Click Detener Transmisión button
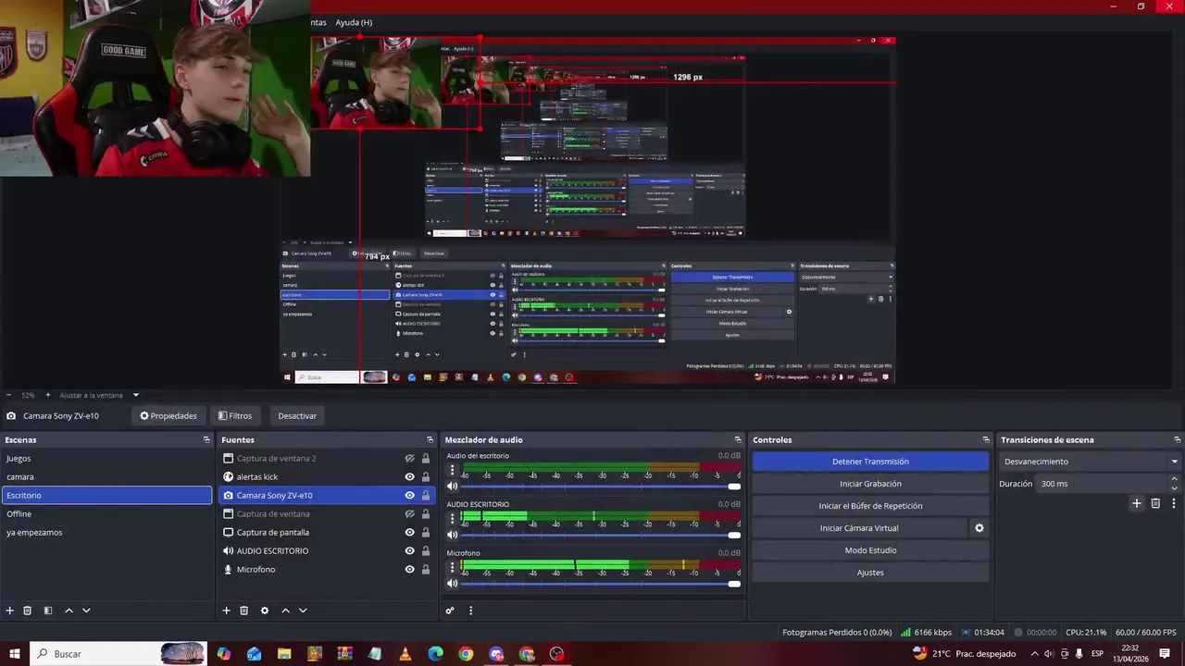Image resolution: width=1185 pixels, height=666 pixels. point(870,462)
